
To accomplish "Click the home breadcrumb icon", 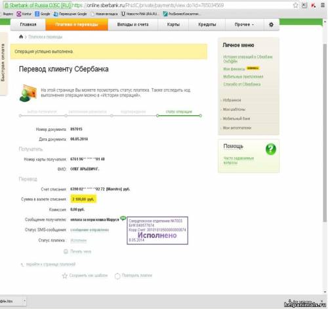I will tap(21, 37).
